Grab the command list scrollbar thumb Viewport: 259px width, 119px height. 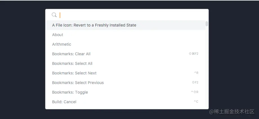(x=207, y=24)
